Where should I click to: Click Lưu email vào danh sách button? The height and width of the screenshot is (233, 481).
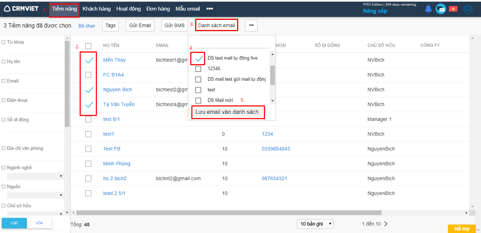[x=227, y=112]
